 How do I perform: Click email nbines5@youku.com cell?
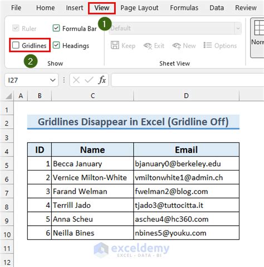point(187,233)
